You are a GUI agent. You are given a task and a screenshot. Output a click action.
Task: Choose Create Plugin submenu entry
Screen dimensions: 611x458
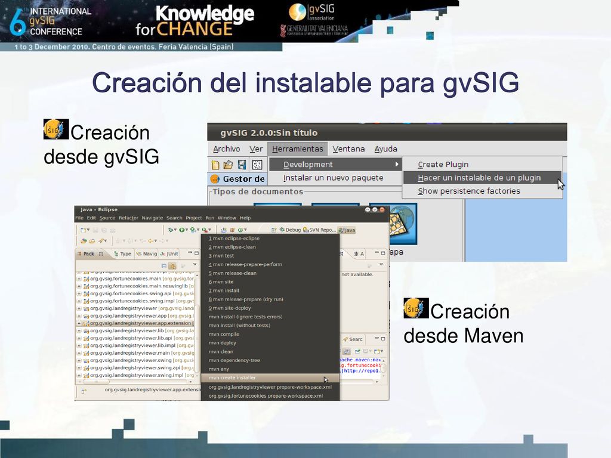coord(482,165)
